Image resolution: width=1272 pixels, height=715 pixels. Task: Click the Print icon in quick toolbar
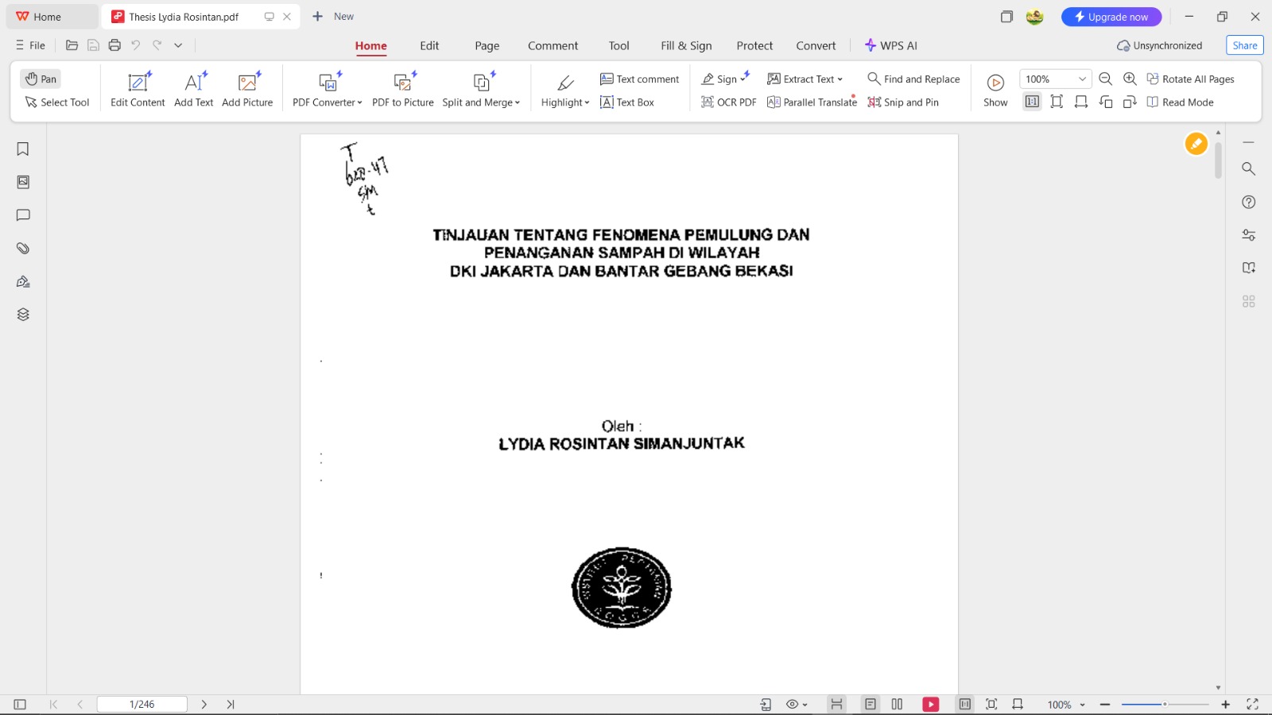click(x=114, y=45)
